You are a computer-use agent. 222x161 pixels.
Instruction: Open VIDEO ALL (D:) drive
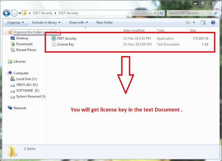coord(27,85)
